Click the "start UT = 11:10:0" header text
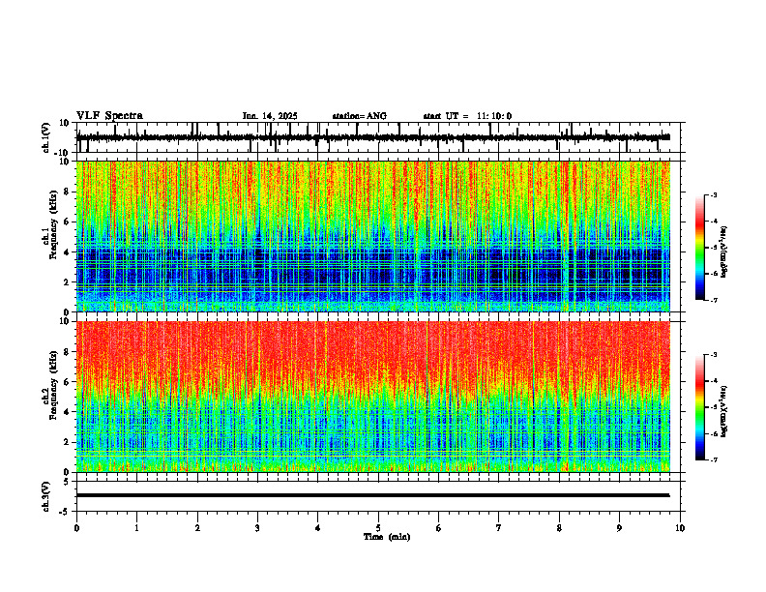766x592 pixels. (x=467, y=116)
